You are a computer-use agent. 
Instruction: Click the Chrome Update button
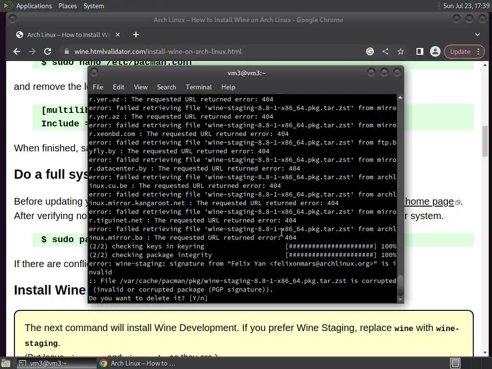460,51
